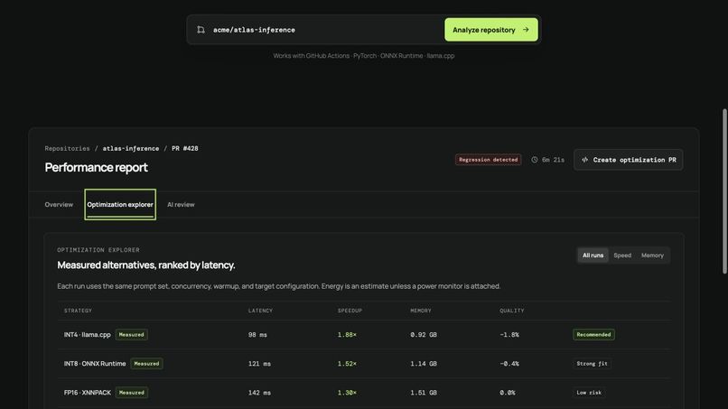
Task: Click the Measured badge on INT4 row
Action: [x=131, y=335]
